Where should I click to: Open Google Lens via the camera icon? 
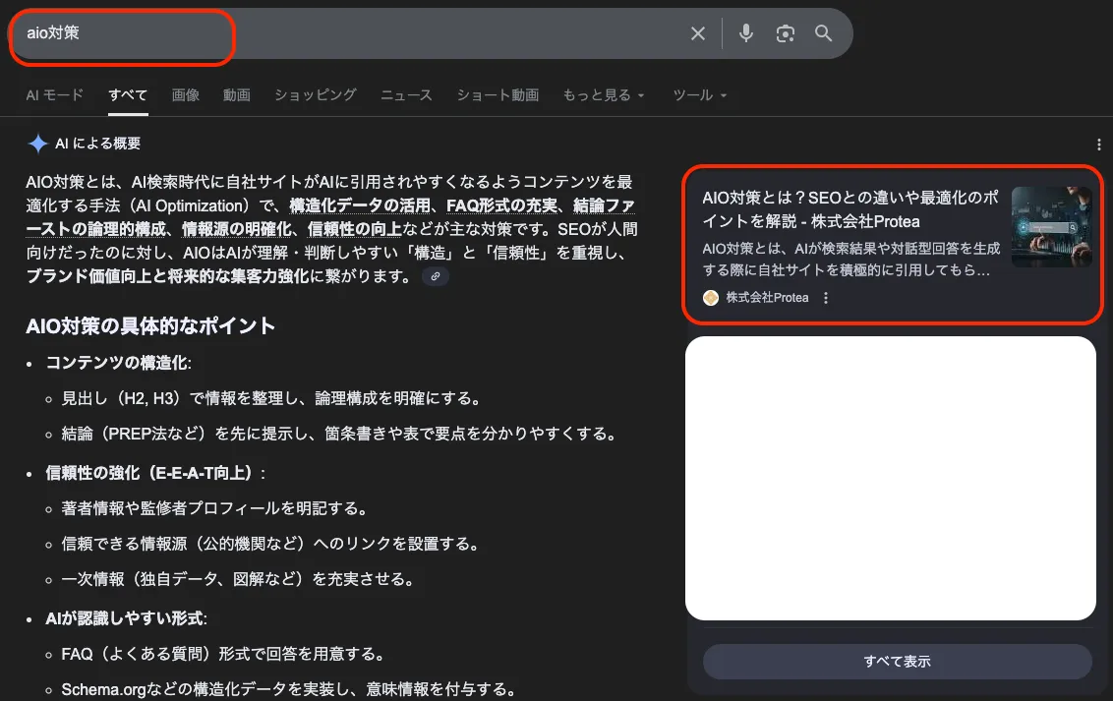[785, 32]
